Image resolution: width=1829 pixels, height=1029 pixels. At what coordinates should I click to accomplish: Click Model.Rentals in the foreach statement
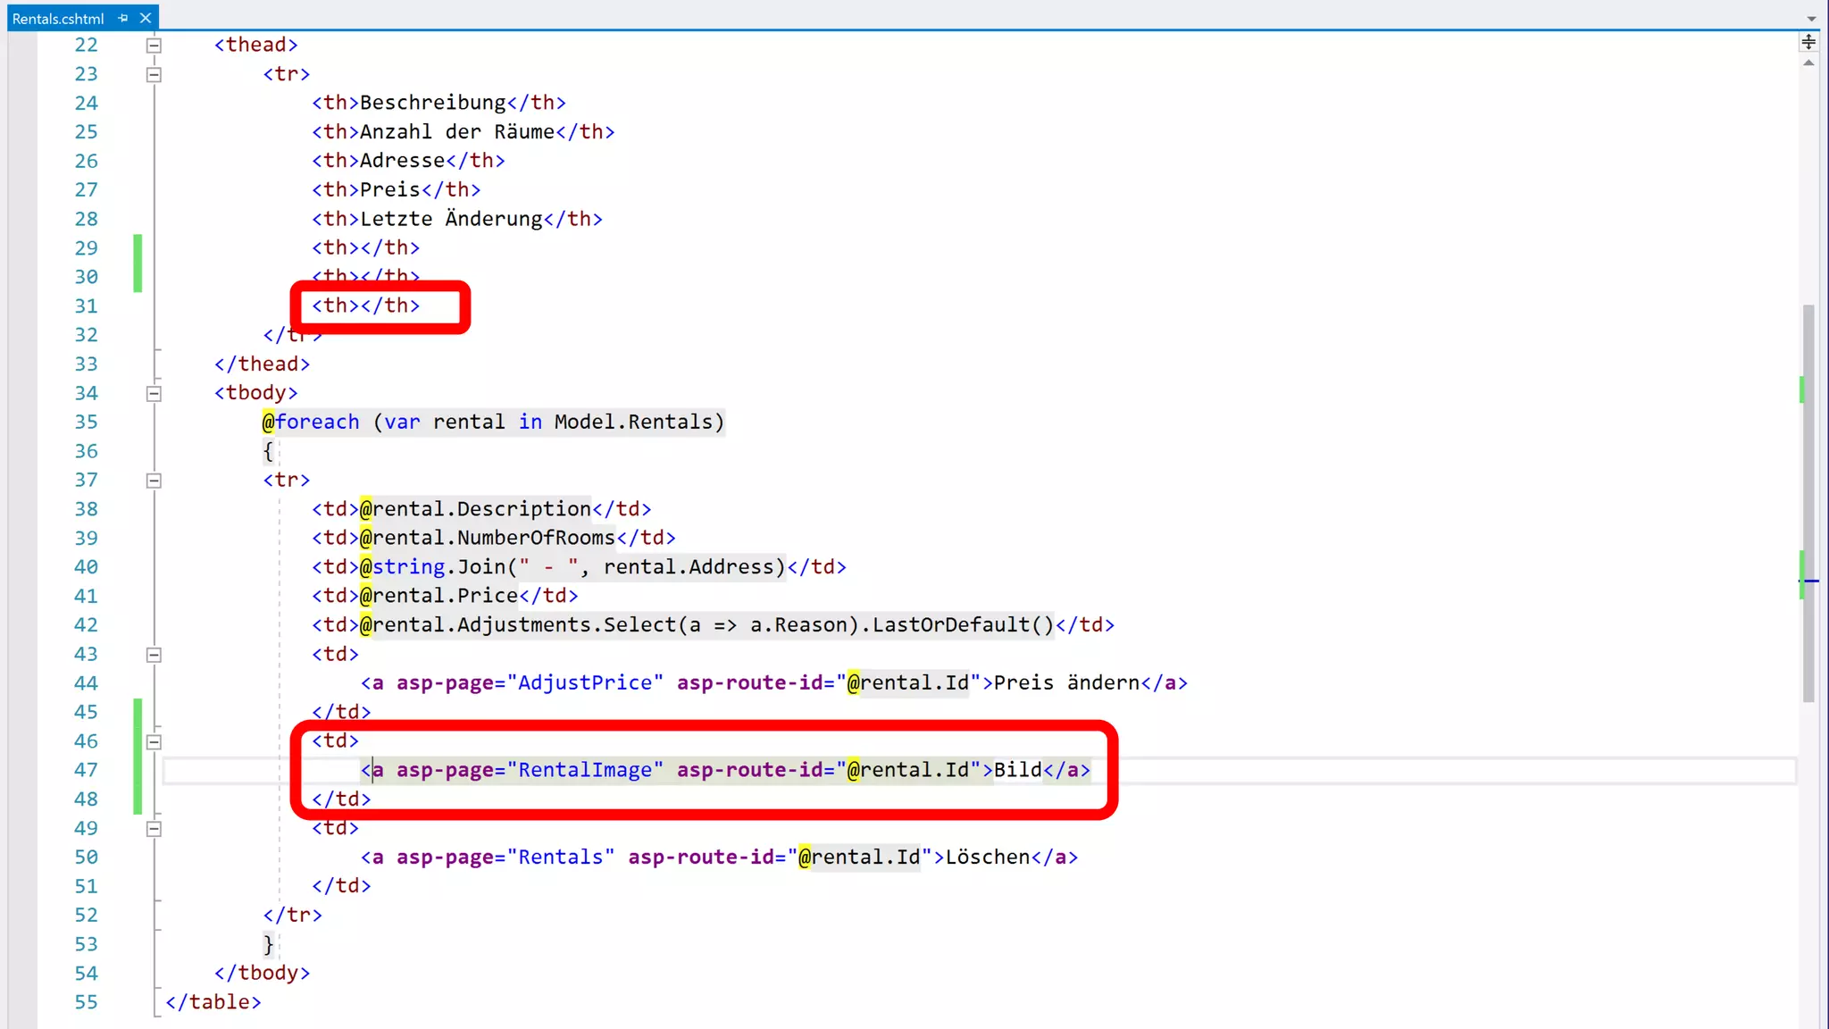coord(633,422)
